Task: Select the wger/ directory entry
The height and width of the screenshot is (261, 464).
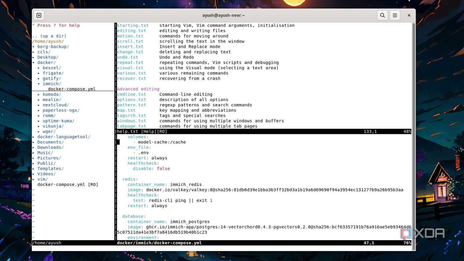Action: 49,131
